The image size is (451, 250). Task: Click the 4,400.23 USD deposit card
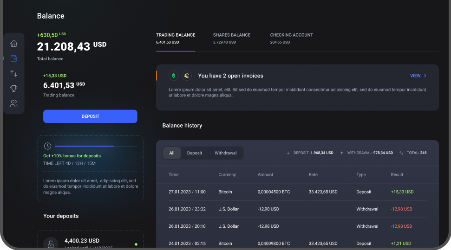coord(90,239)
